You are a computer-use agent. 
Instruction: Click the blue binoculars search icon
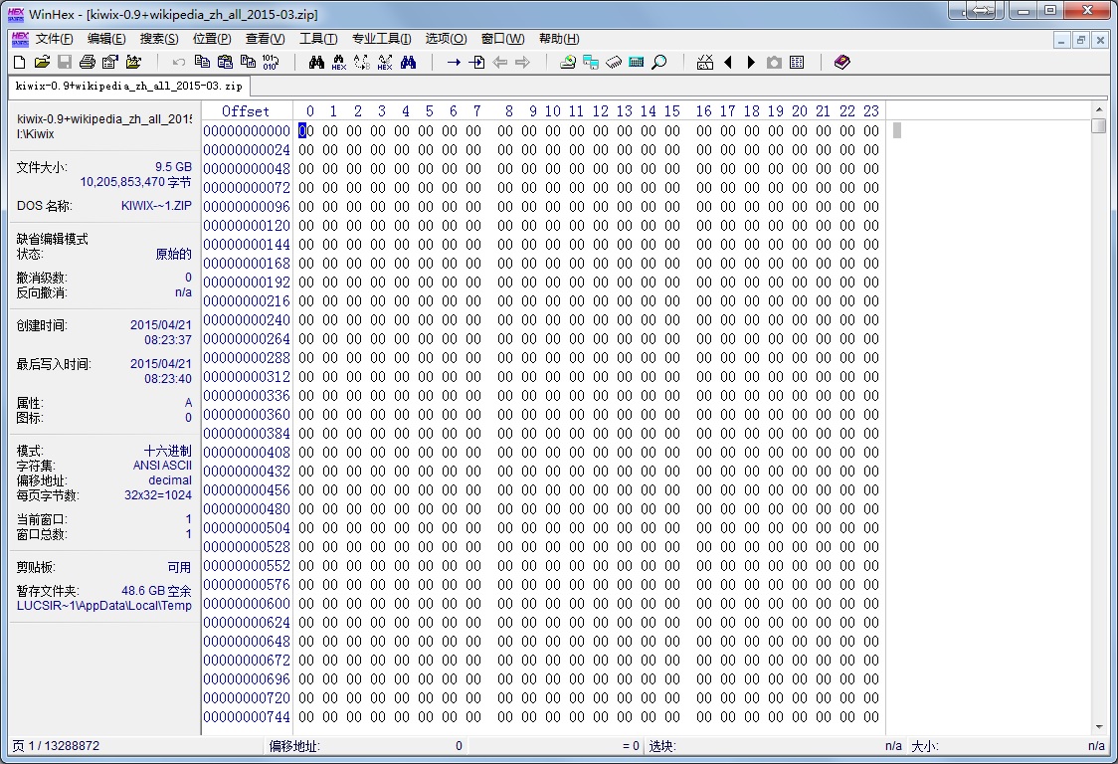408,63
